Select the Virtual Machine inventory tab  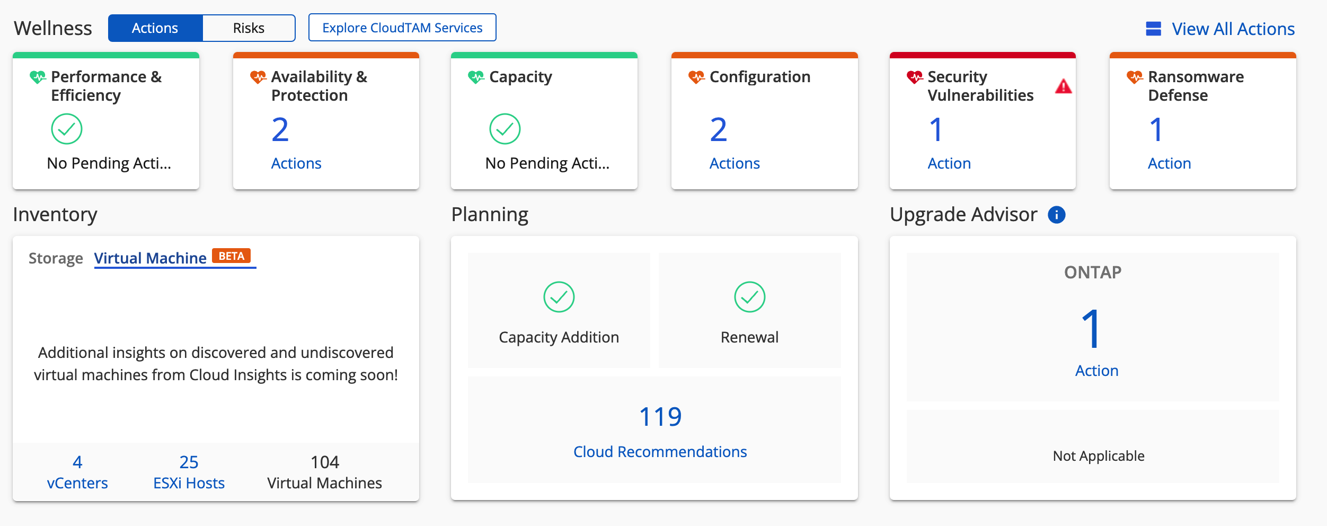[x=151, y=258]
